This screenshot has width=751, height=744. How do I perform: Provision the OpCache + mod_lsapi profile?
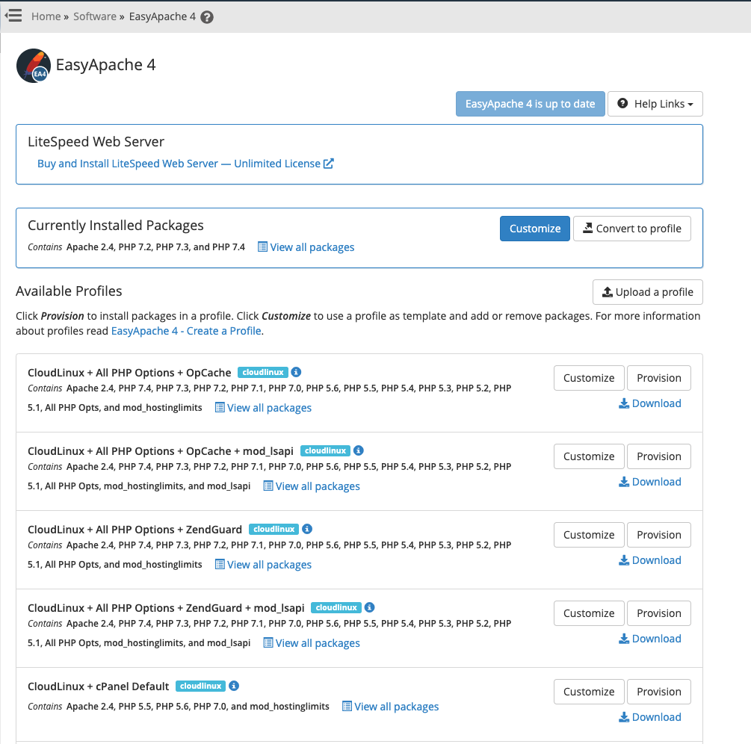pos(659,456)
